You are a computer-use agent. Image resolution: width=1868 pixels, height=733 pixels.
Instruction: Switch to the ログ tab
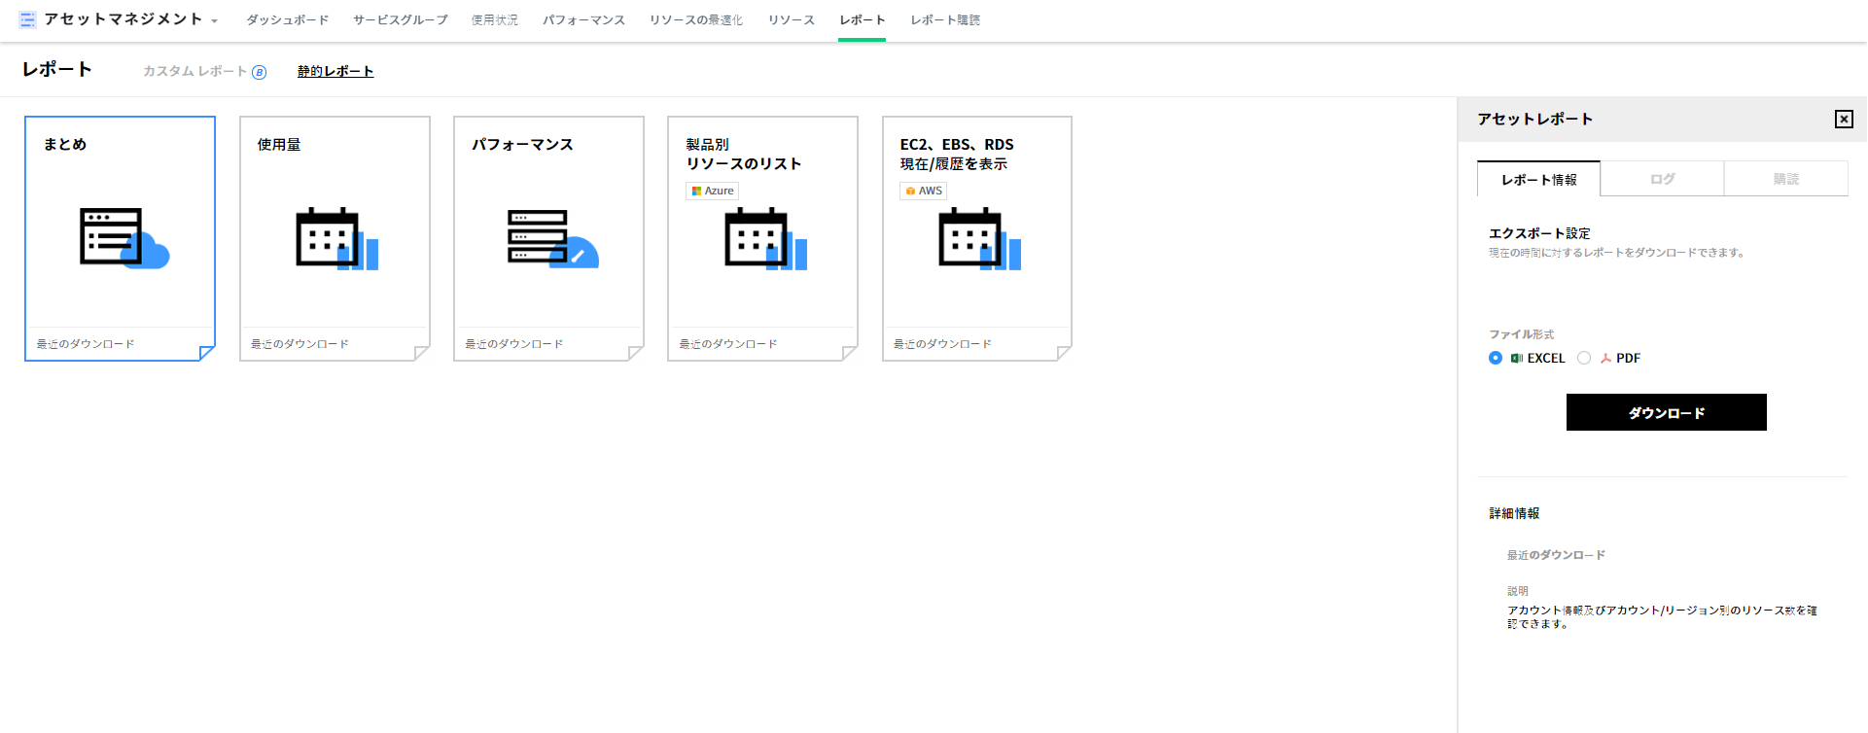point(1662,179)
